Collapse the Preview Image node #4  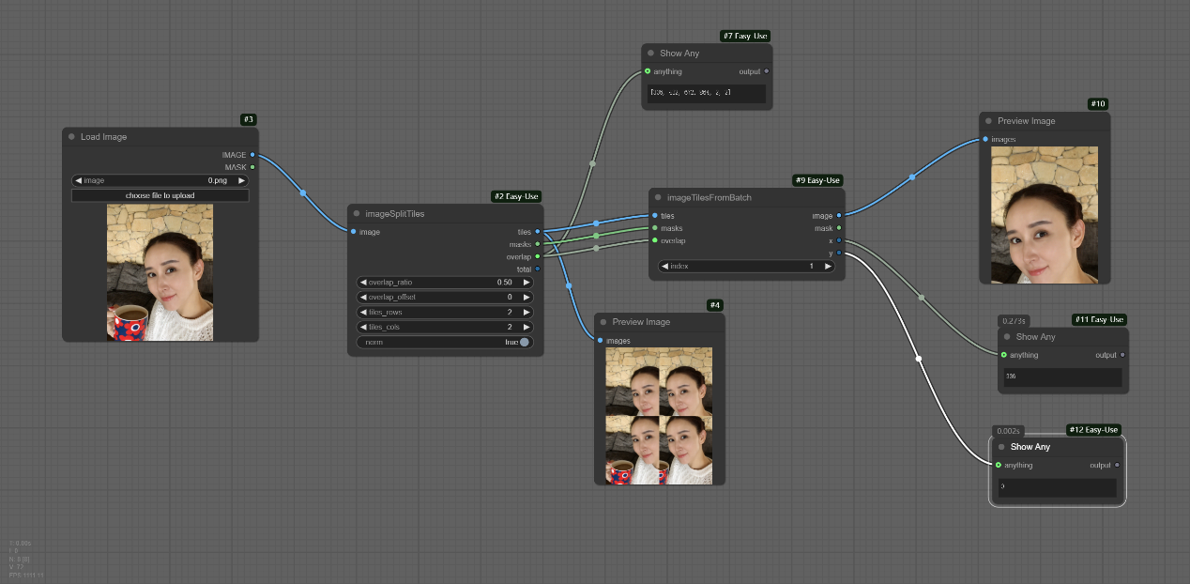tap(603, 322)
